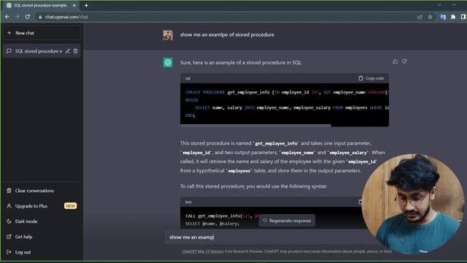Toggle Dark mode
The image size is (467, 263).
[x=42, y=221]
